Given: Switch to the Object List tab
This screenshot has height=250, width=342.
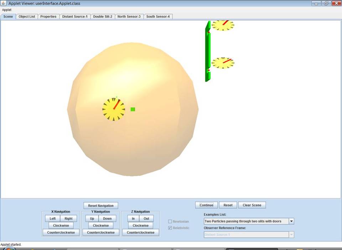Looking at the screenshot, I should (27, 16).
